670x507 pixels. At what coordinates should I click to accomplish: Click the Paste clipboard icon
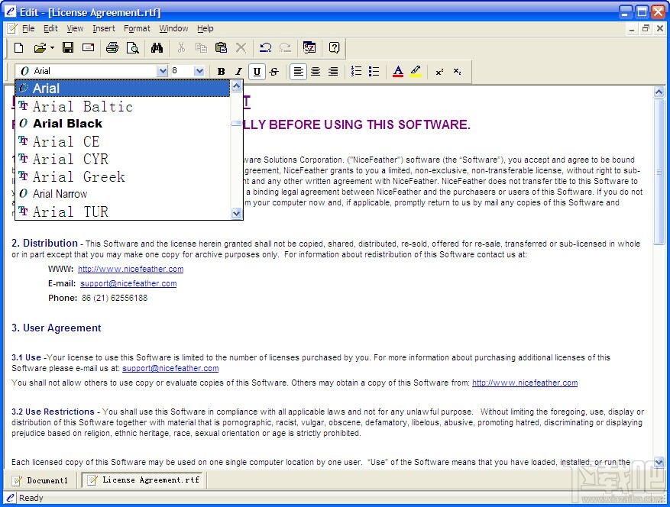[x=221, y=48]
